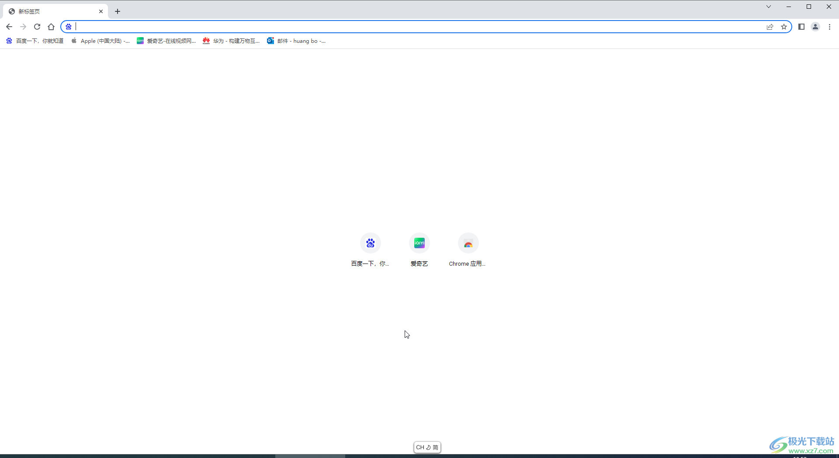Go back with the browser back arrow
839x458 pixels.
[9, 27]
